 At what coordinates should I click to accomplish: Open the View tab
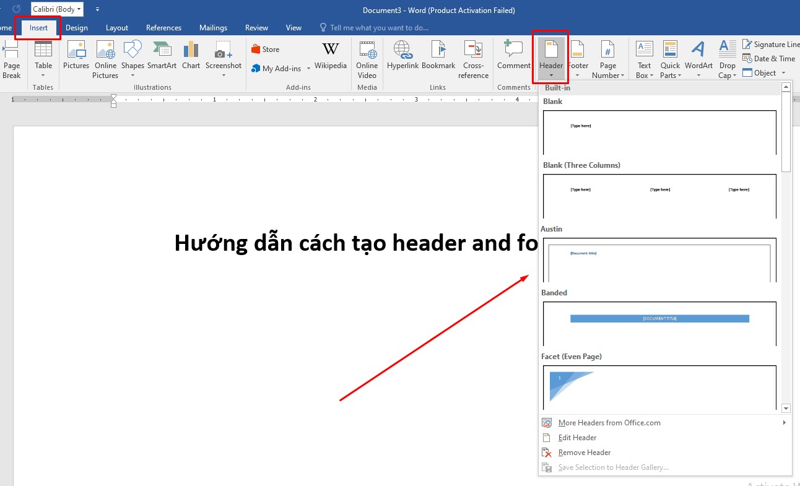(x=293, y=28)
